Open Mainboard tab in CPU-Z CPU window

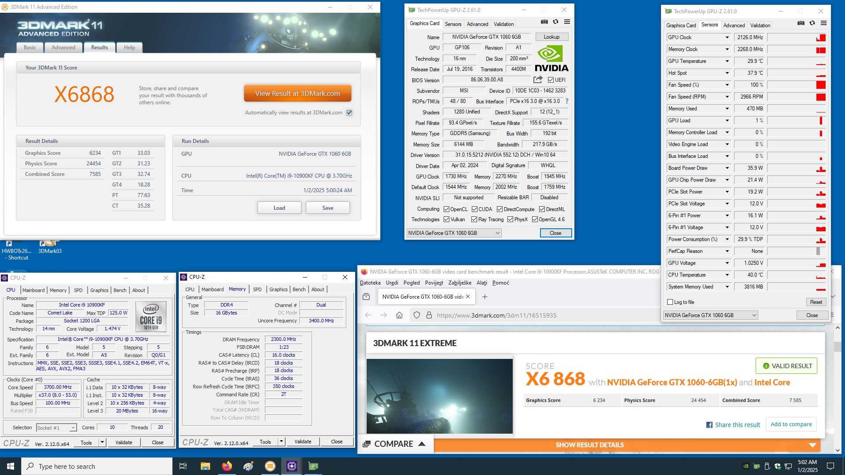[x=33, y=290]
